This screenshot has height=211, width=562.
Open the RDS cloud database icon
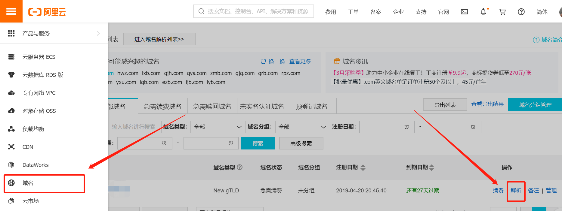[x=11, y=75]
